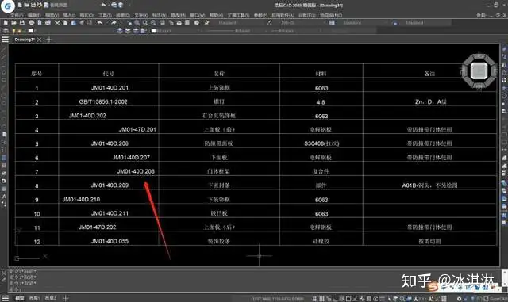
Task: Open the ByLayer lineweight dropdown
Action: tap(296, 31)
